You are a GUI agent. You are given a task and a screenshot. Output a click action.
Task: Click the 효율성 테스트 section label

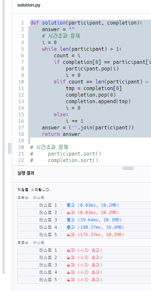tap(31, 243)
